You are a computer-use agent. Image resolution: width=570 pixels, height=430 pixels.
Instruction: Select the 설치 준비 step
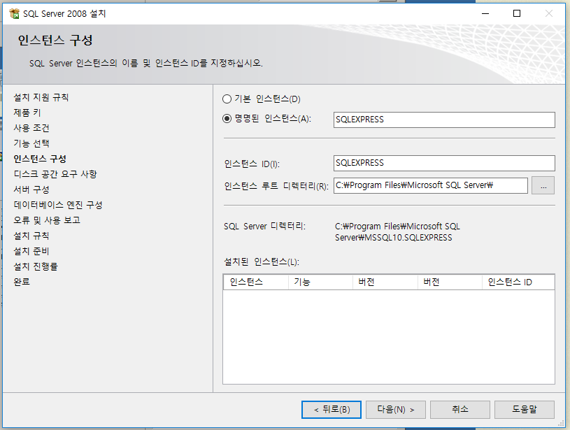coord(31,251)
